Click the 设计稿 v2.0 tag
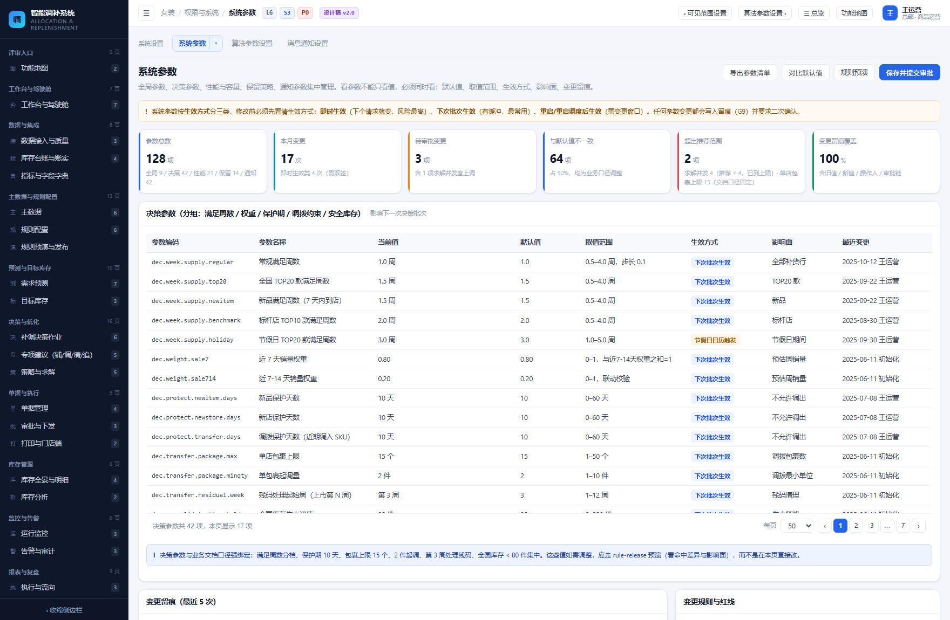The image size is (950, 620). click(339, 13)
